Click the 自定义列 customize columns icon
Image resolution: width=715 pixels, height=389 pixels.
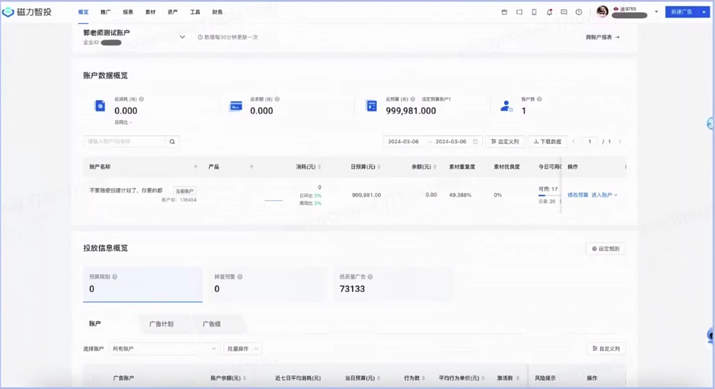tap(494, 141)
